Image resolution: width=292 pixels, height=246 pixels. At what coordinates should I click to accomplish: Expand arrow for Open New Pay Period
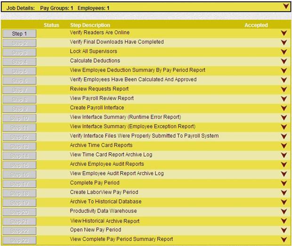(284, 230)
